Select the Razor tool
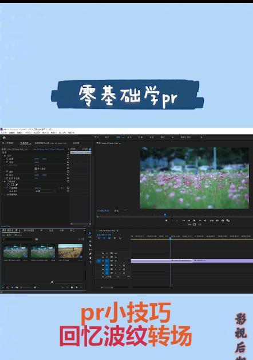Viewport: 253px width, 360px height. 90,245
